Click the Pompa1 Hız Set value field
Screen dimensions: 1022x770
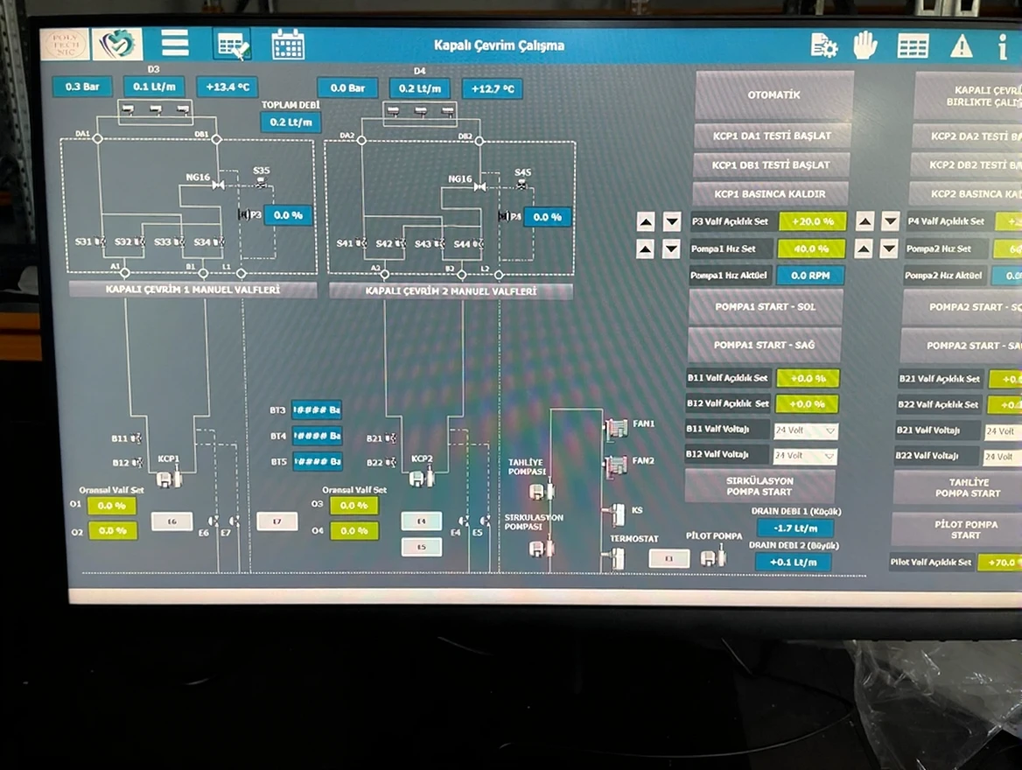pyautogui.click(x=812, y=248)
